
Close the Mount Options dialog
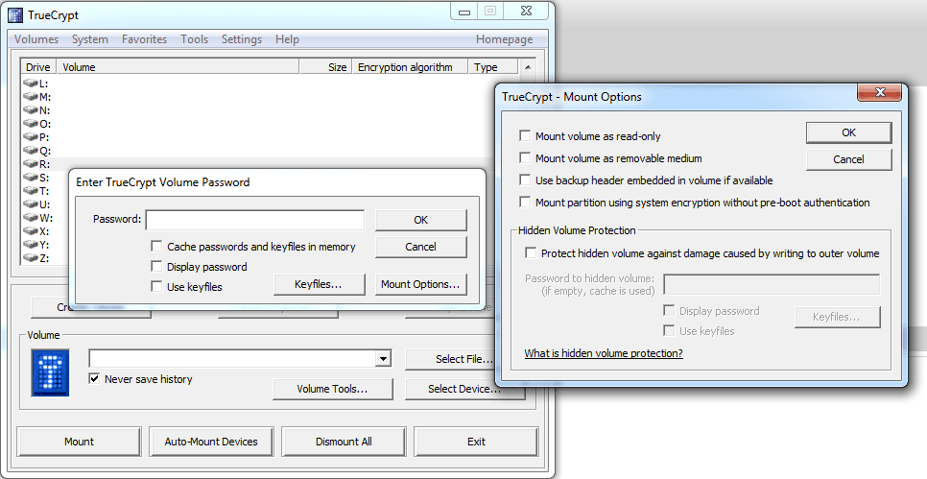tap(880, 92)
